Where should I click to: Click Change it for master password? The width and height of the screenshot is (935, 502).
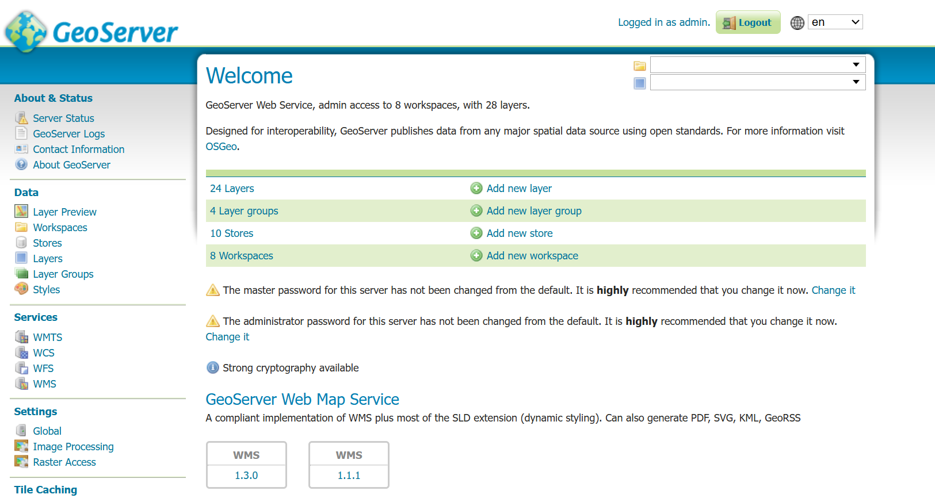[833, 290]
